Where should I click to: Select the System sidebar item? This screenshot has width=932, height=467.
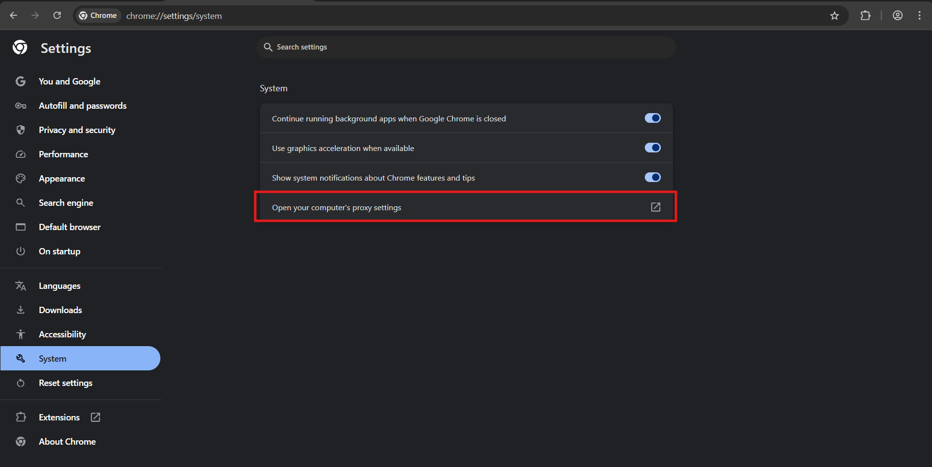80,358
